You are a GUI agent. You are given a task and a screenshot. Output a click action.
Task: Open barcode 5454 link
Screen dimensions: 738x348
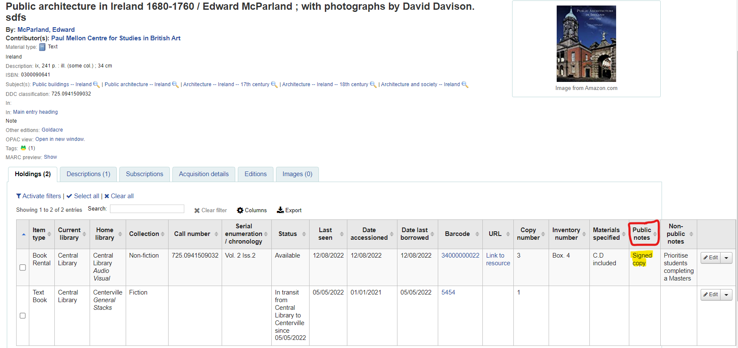448,292
